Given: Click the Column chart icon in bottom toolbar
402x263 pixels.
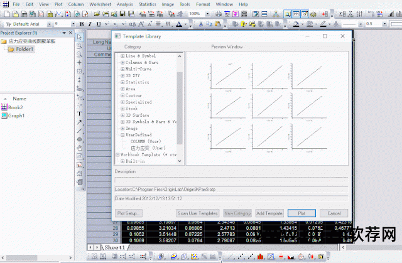Looking at the screenshot, I should tap(261, 256).
